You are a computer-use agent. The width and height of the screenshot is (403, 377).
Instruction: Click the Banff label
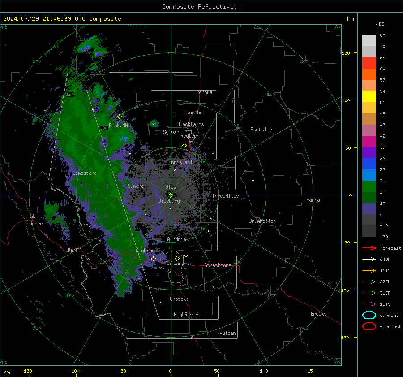(x=74, y=250)
